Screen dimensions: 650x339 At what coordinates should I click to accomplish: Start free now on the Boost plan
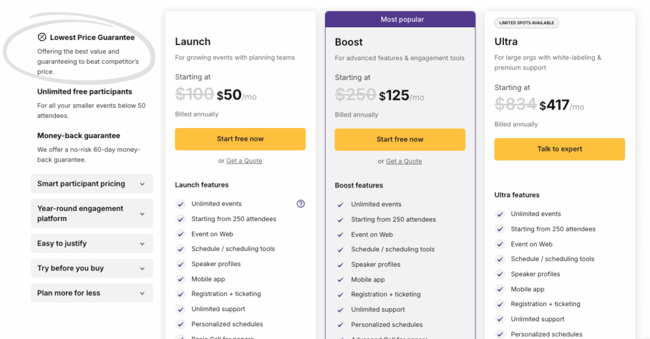(x=400, y=139)
